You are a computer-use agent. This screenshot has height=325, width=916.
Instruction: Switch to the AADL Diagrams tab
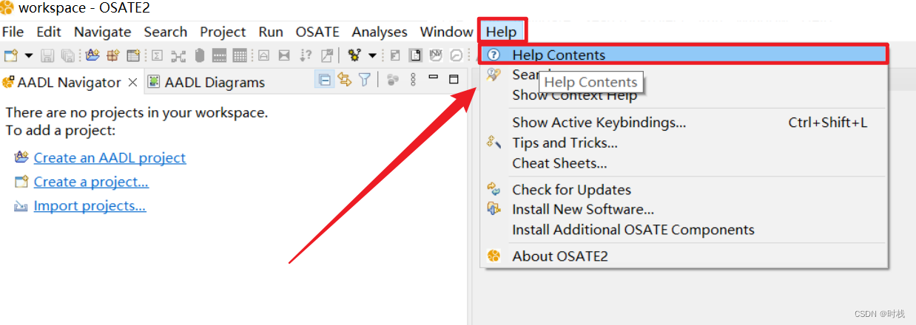[x=206, y=82]
